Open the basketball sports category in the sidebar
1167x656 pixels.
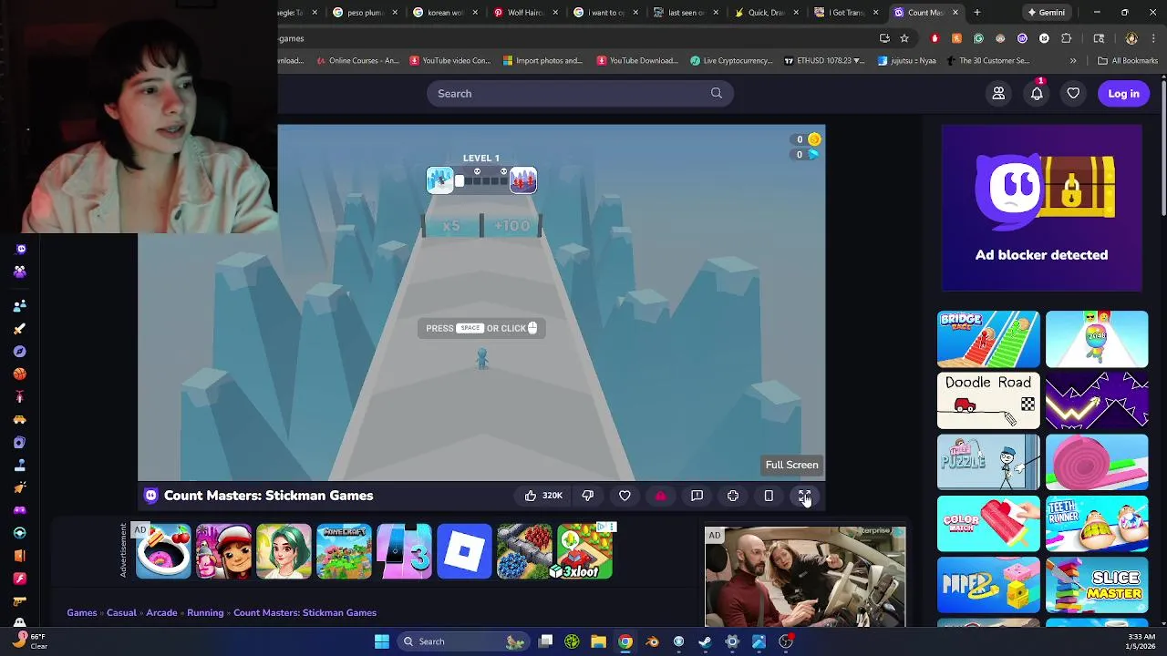tap(20, 374)
